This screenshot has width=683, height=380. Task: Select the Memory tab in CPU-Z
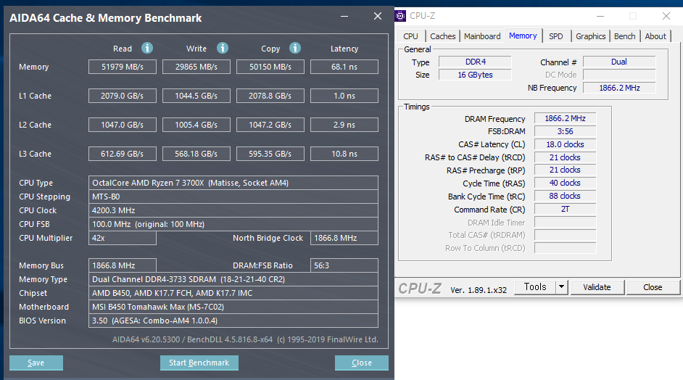point(523,36)
